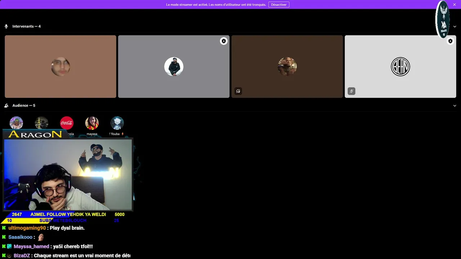Click the streamer mode notice text
461x259 pixels.
click(216, 5)
